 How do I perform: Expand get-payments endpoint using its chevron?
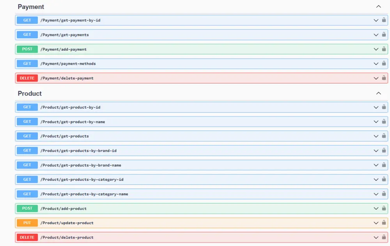[376, 35]
